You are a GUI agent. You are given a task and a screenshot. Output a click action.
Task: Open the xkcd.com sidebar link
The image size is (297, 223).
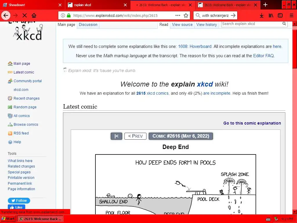point(21,90)
